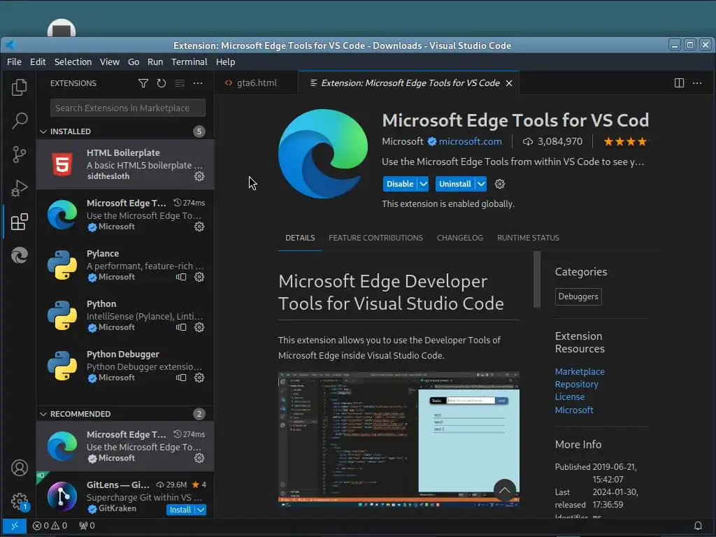Image resolution: width=716 pixels, height=537 pixels.
Task: Open remote window indicator in status bar
Action: coord(14,526)
